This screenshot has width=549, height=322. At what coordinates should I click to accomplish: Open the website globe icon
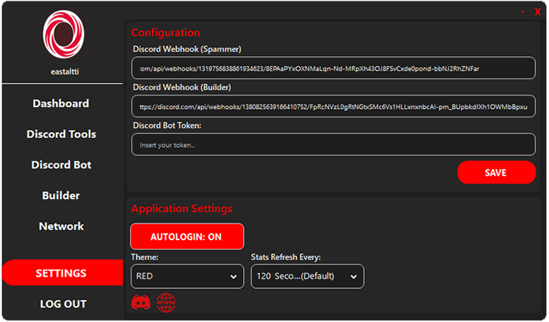166,303
